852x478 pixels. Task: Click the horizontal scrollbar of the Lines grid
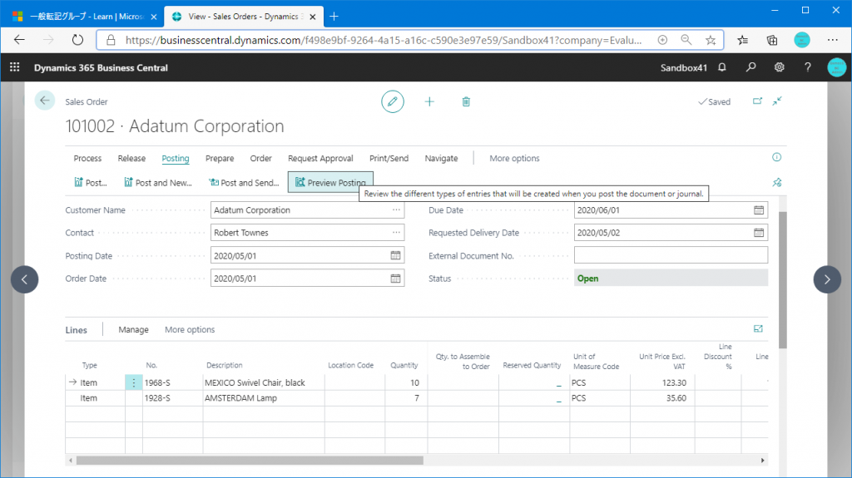click(250, 460)
